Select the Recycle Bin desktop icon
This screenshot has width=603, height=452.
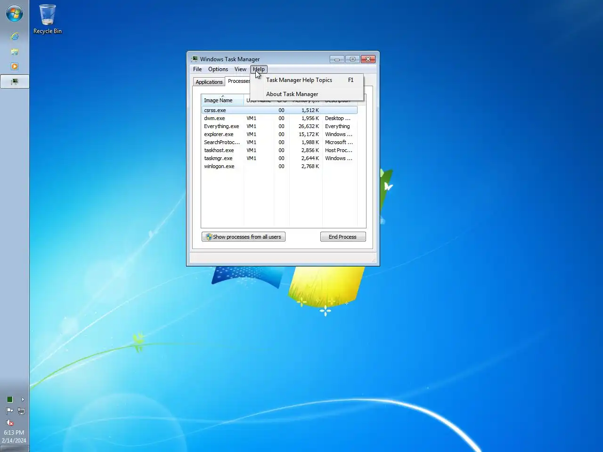pos(48,19)
